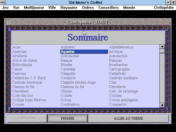Select the Chemins de fer entry
This screenshot has height=132, width=176.
coord(73,87)
